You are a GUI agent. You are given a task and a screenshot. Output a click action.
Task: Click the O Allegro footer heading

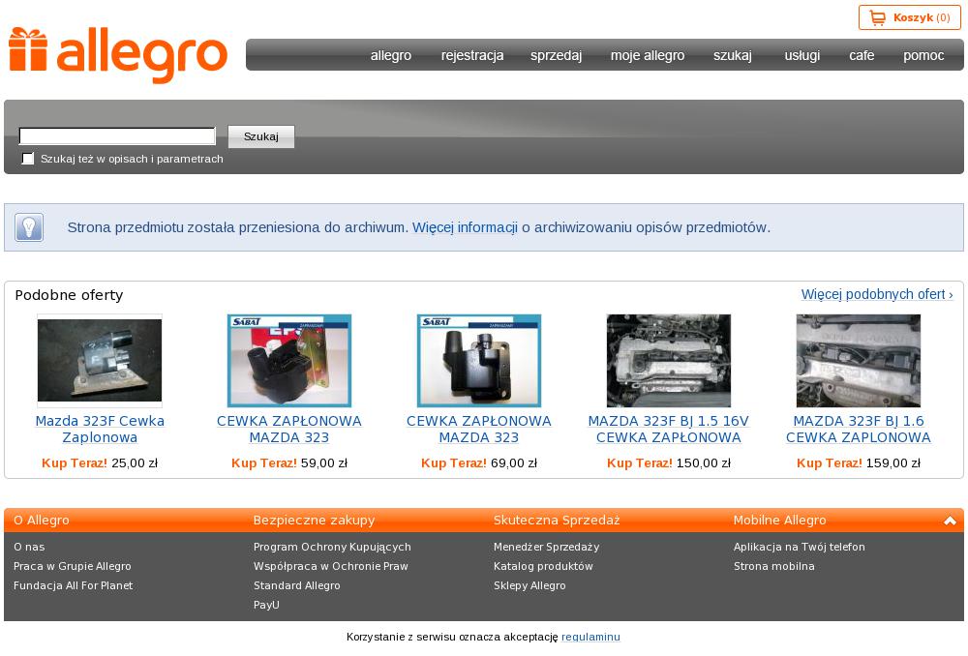(x=42, y=521)
